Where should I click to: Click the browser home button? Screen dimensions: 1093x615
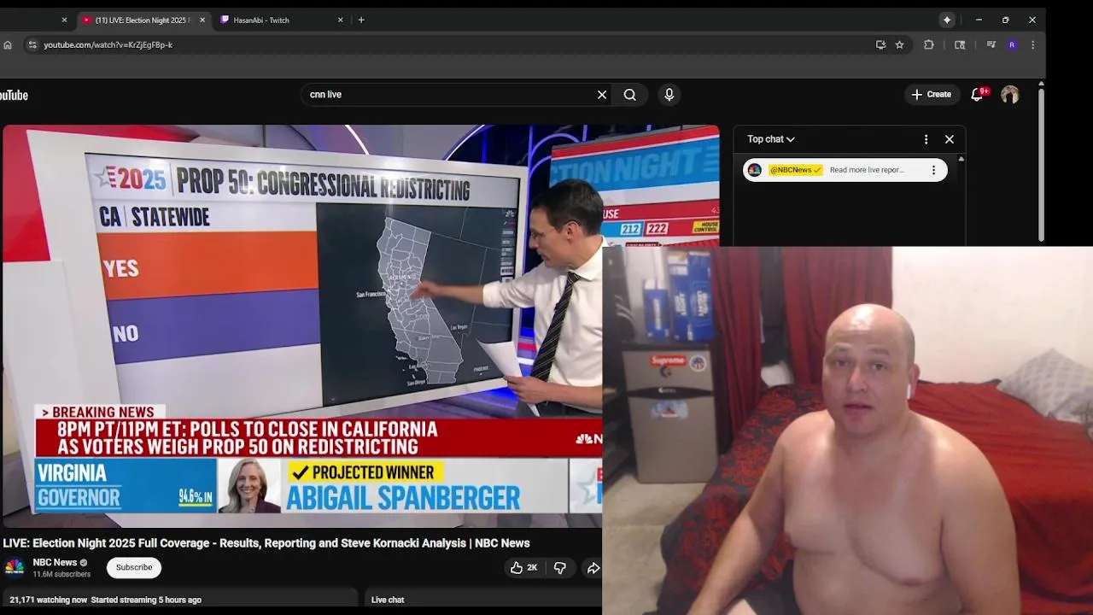pos(8,45)
